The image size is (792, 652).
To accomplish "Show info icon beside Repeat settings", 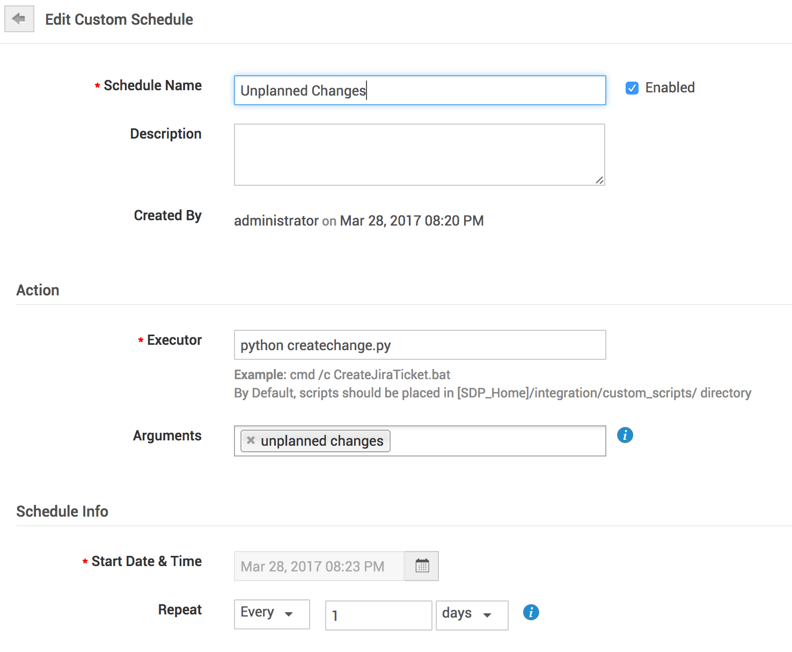I will click(x=531, y=612).
